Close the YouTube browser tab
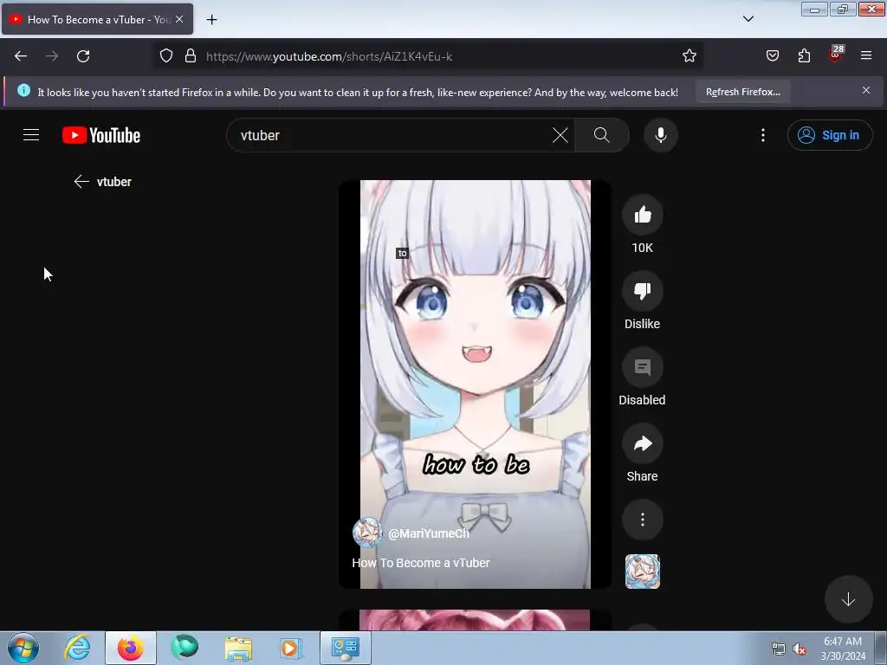Screen dimensions: 887x665 tap(179, 19)
